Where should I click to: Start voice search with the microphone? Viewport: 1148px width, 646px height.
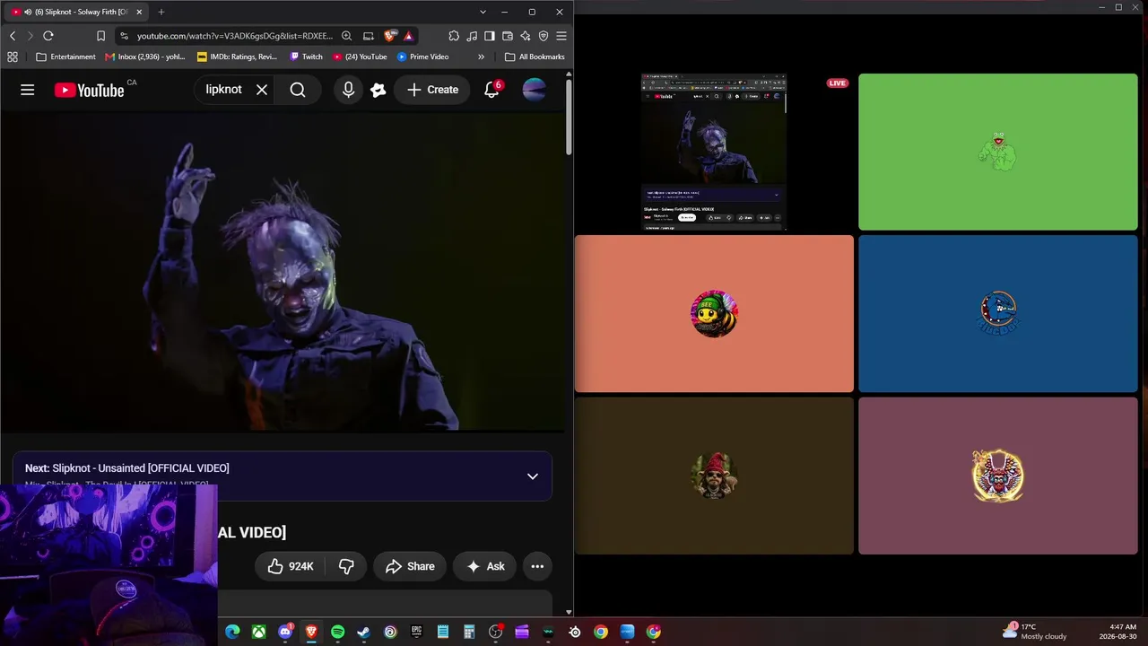coord(348,90)
